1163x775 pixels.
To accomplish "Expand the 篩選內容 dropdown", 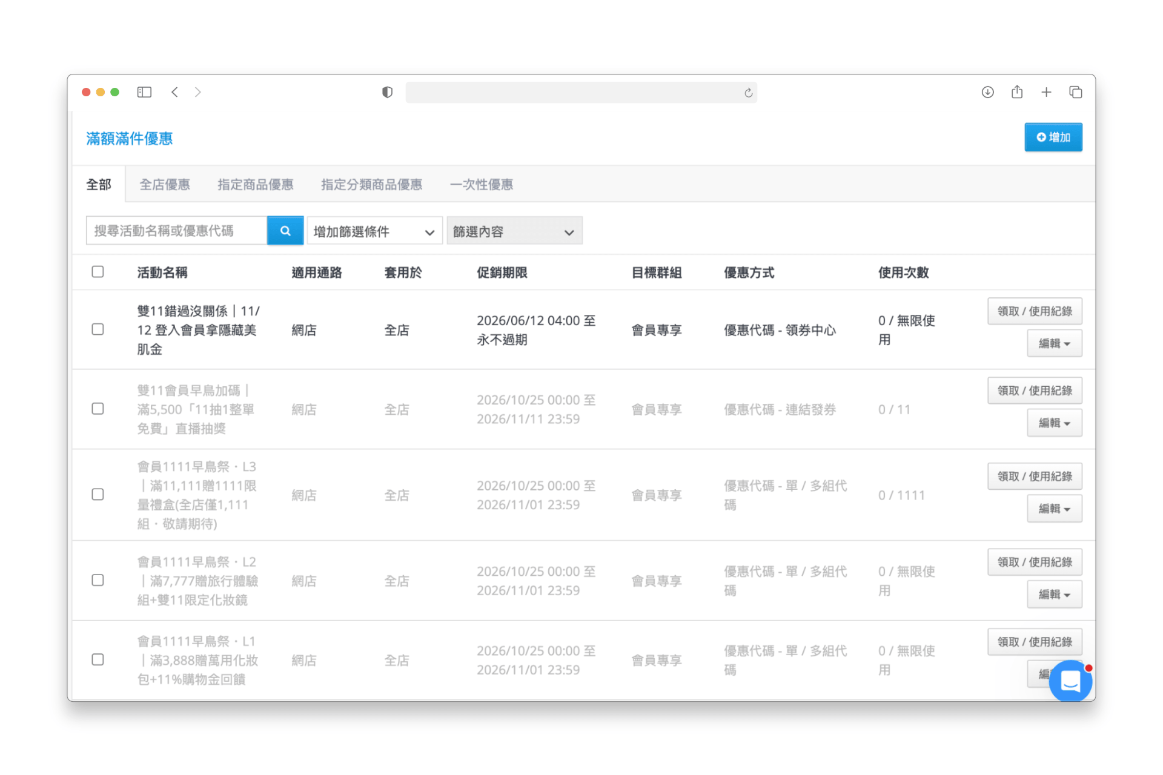I will point(514,231).
